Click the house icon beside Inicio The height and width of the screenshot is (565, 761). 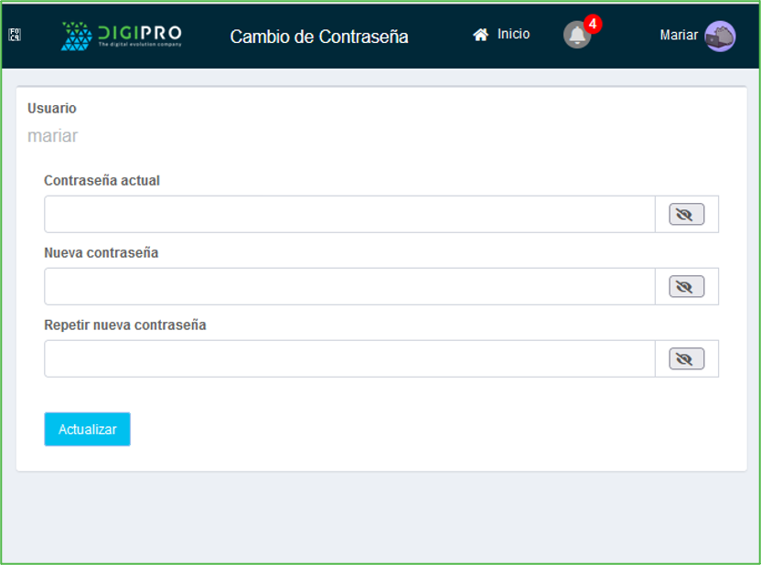pyautogui.click(x=480, y=35)
